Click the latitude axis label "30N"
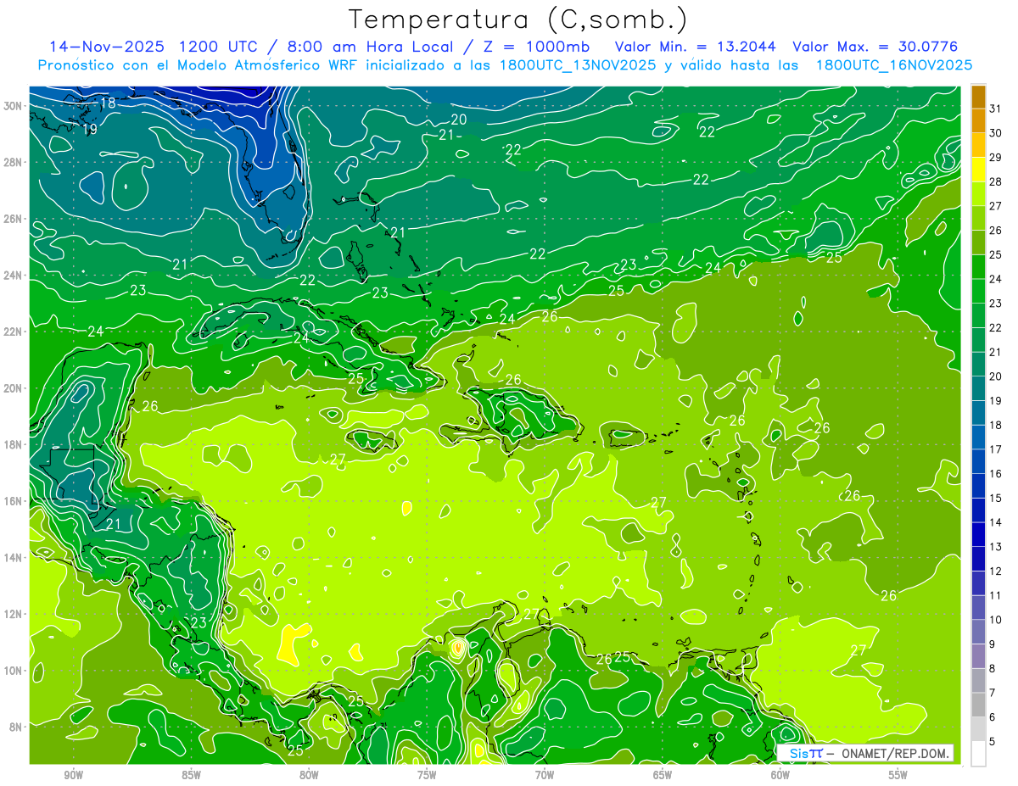1018x786 pixels. coord(14,106)
